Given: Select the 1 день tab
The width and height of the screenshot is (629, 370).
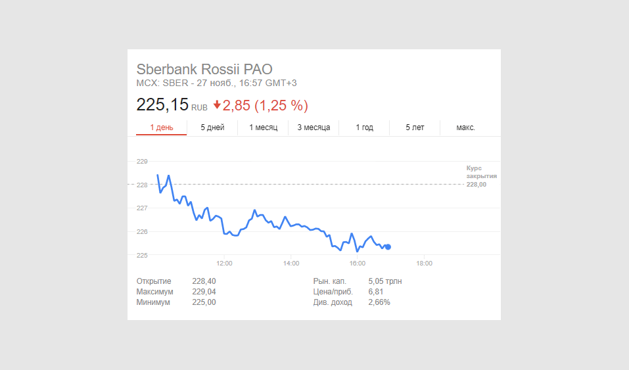Looking at the screenshot, I should 161,127.
